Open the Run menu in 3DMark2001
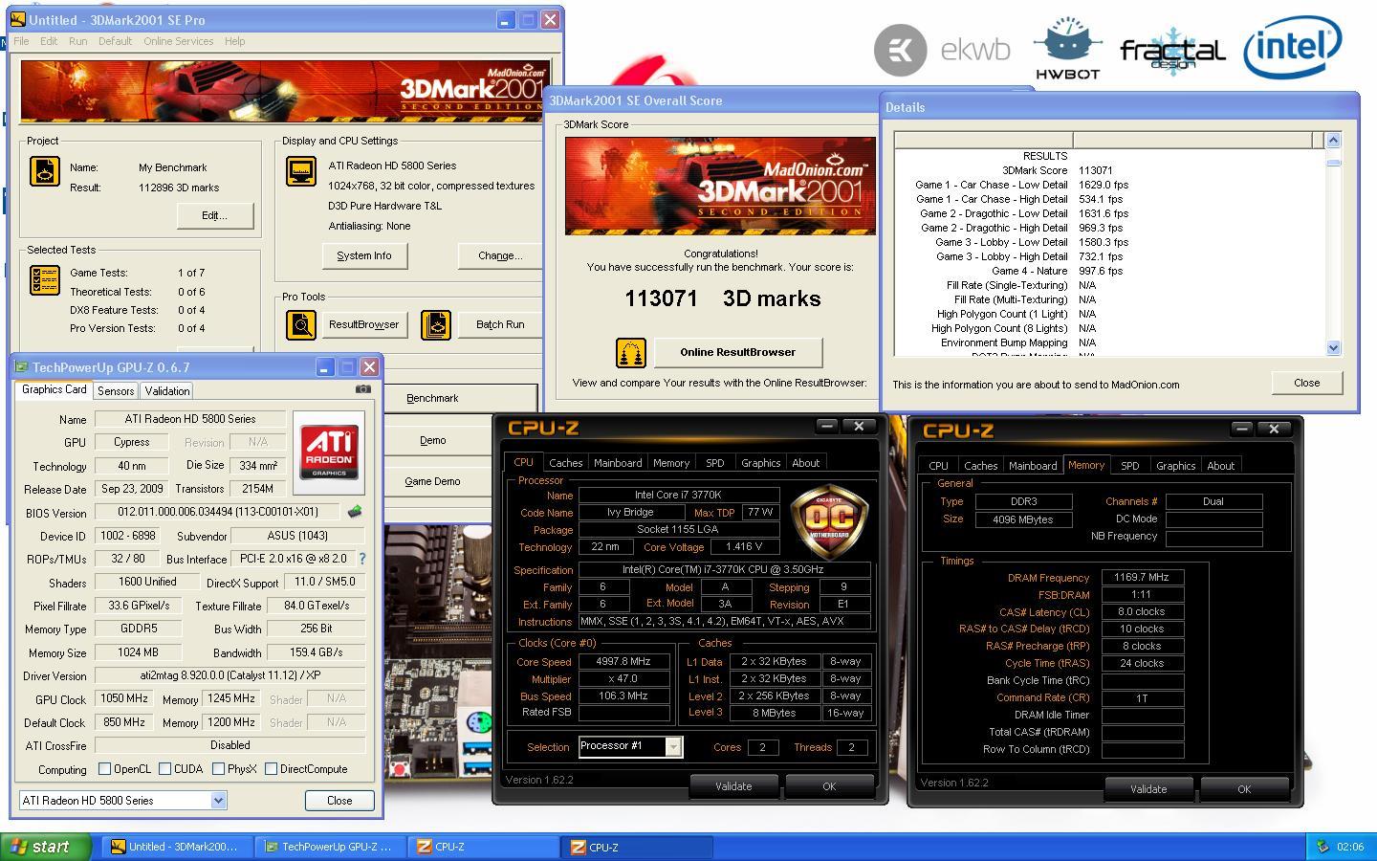 (x=78, y=41)
